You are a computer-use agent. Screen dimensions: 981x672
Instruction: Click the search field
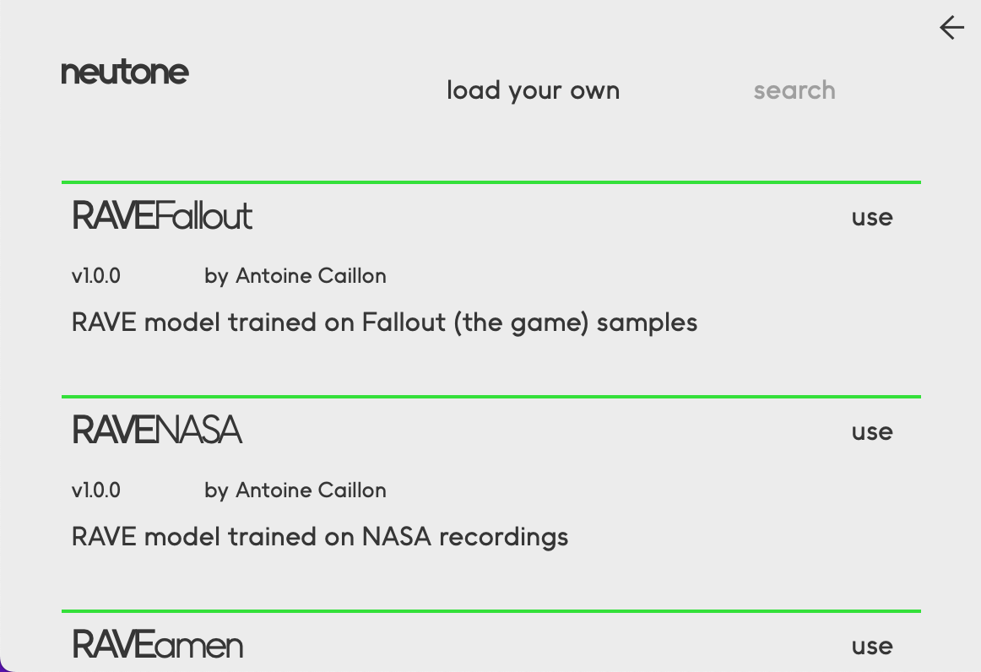click(x=794, y=90)
